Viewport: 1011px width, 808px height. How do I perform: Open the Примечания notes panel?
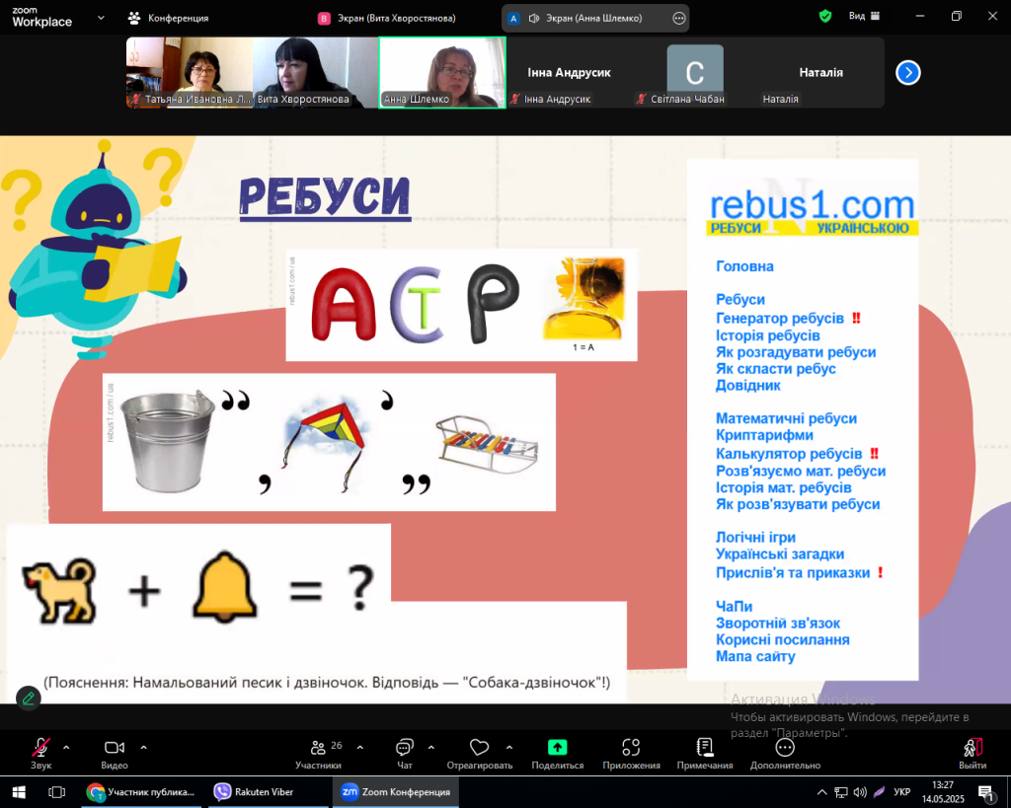(705, 753)
